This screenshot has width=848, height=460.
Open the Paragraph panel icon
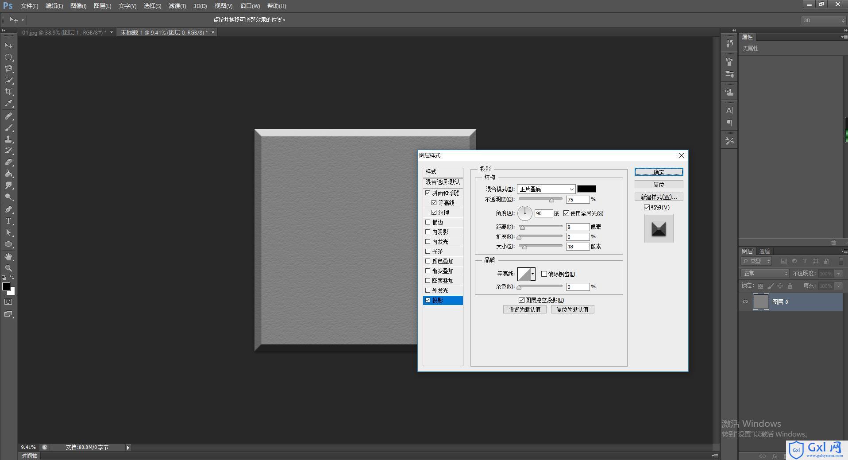click(x=729, y=123)
